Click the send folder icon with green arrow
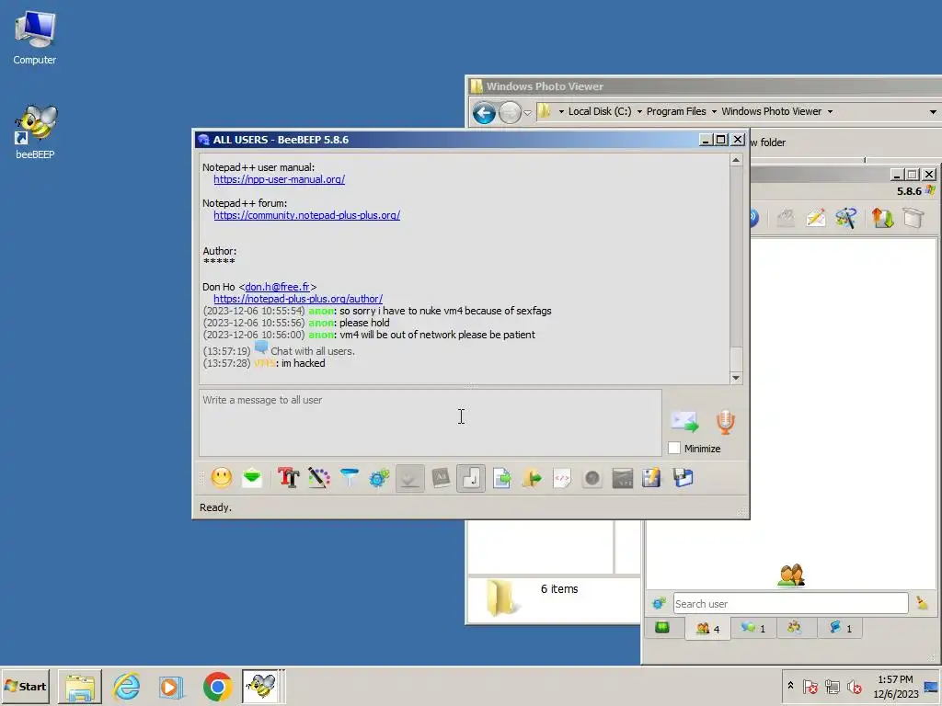The height and width of the screenshot is (706, 942). pyautogui.click(x=532, y=478)
